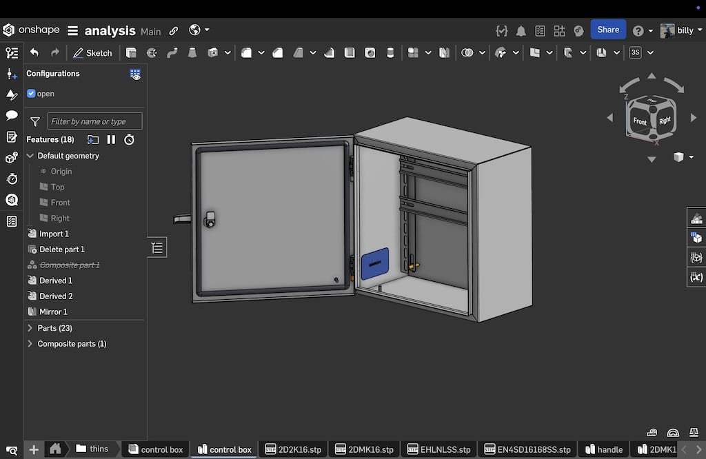
Task: Expand the Parts (23) list
Action: (x=30, y=328)
